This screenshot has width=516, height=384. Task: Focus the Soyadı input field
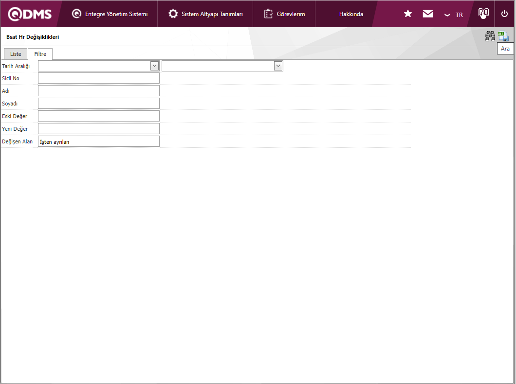pos(99,103)
